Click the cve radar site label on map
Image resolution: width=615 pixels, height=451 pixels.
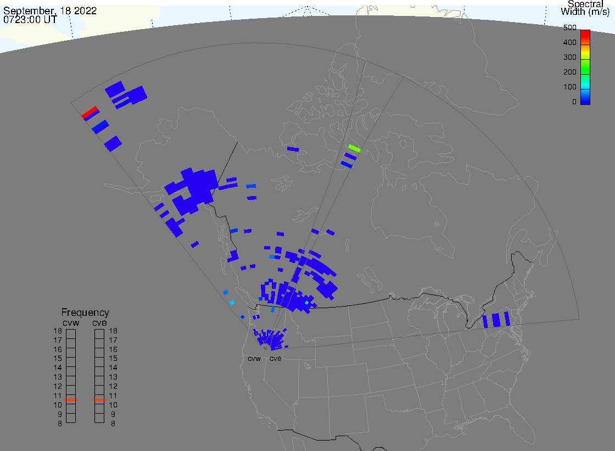(275, 359)
